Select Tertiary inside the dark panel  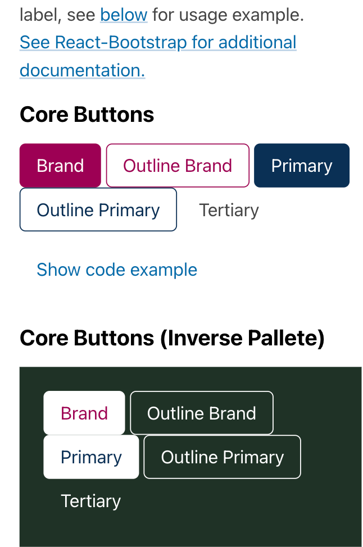pos(90,500)
